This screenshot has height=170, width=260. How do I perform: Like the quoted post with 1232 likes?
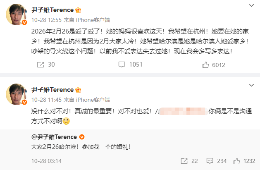[238, 161]
